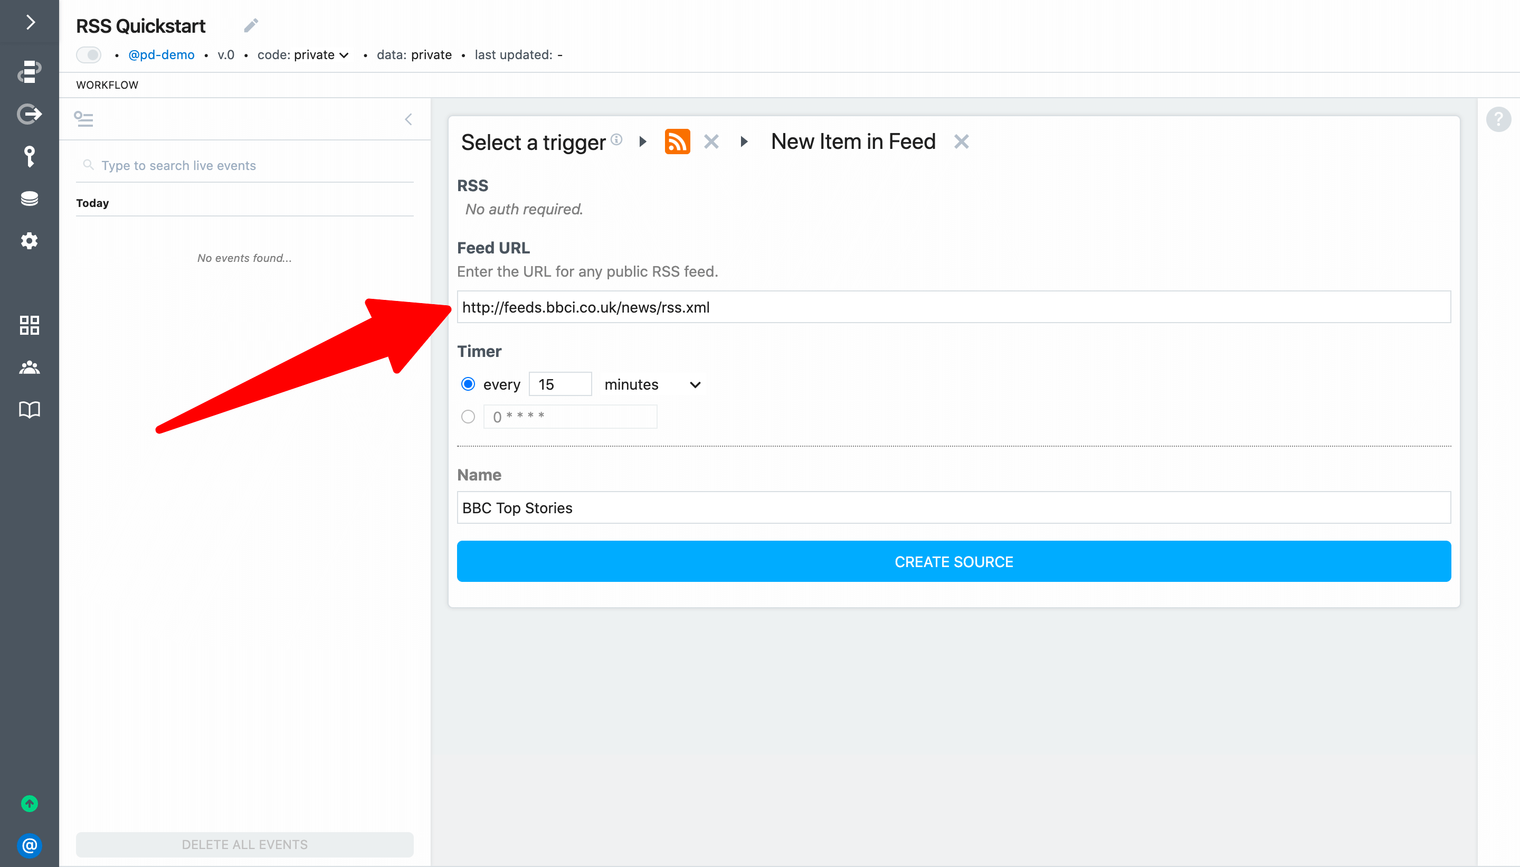Select the WORKFLOW tab

(107, 84)
